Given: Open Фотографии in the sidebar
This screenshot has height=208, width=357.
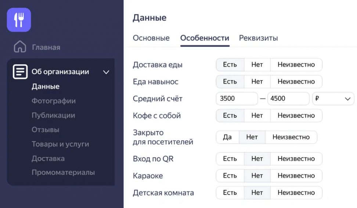Looking at the screenshot, I should pos(54,101).
